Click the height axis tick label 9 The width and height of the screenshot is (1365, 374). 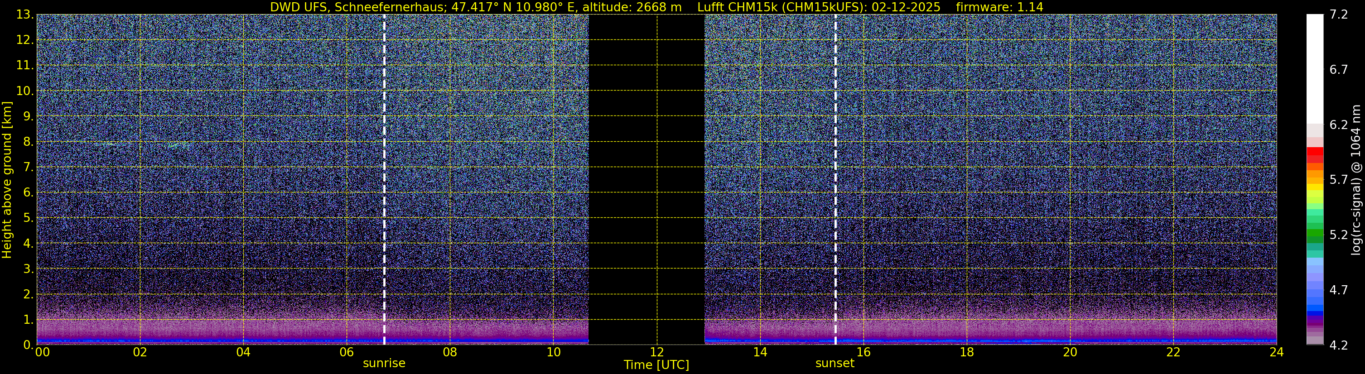[x=29, y=116]
